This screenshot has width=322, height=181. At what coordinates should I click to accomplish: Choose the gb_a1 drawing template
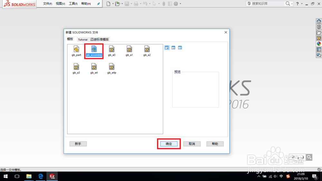(x=129, y=51)
